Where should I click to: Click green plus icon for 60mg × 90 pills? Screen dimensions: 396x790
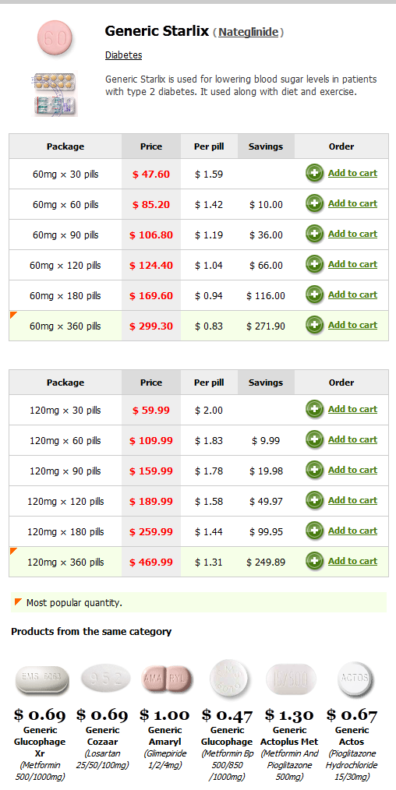tap(314, 235)
